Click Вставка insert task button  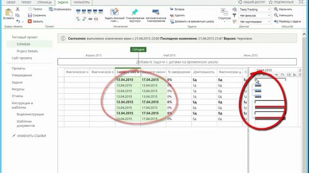pyautogui.click(x=177, y=9)
